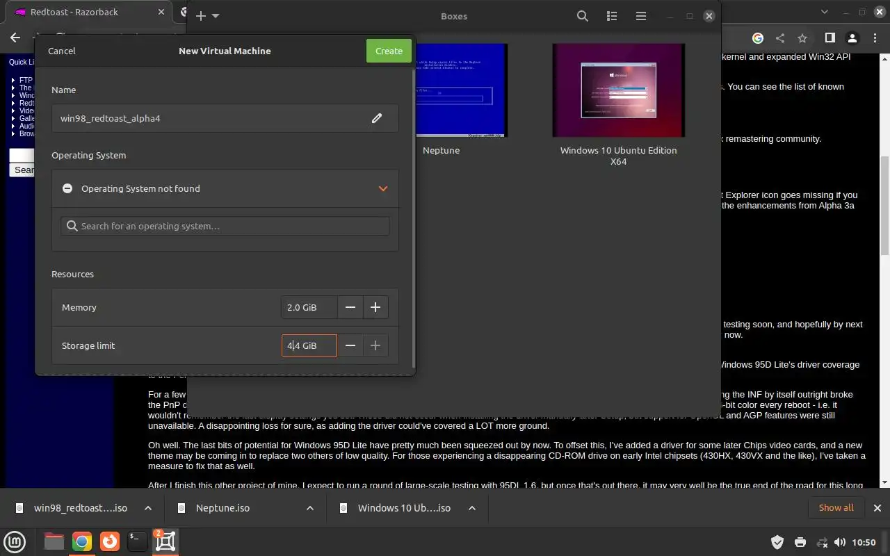Click the Storage limit value field
This screenshot has width=890, height=556.
tap(309, 345)
